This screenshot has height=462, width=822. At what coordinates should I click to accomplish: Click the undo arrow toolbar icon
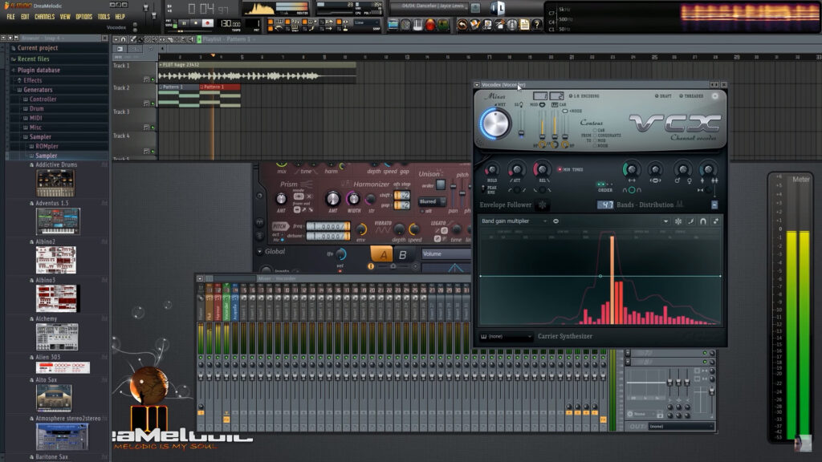[462, 25]
